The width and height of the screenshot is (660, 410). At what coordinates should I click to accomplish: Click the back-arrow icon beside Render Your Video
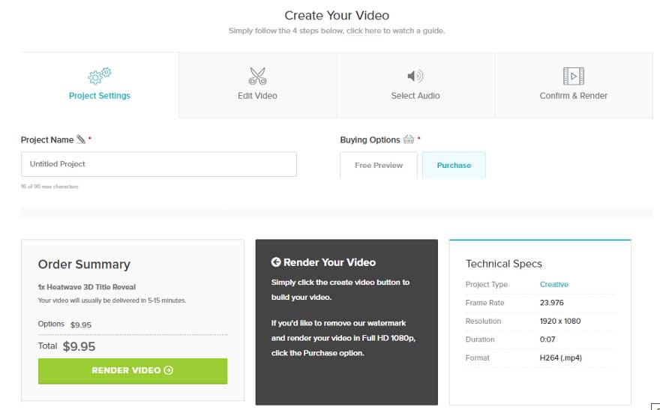coord(276,262)
